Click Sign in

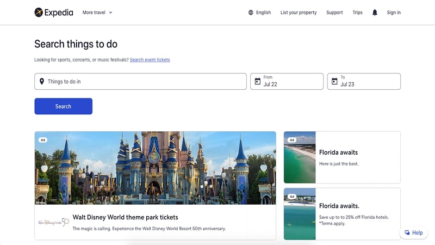(x=394, y=13)
